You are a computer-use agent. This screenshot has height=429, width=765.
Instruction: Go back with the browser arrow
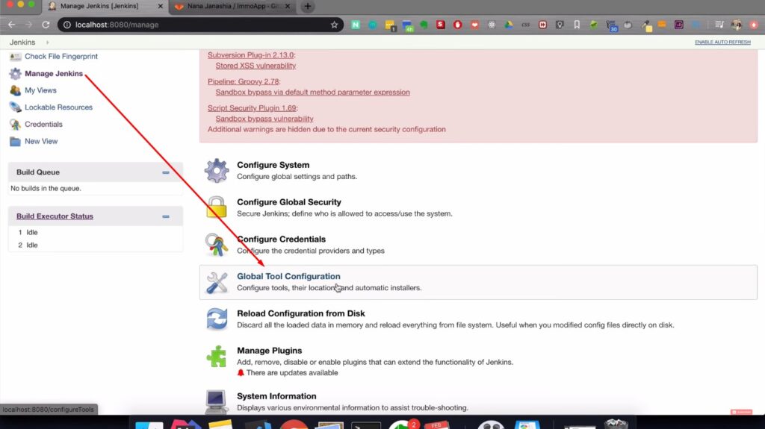click(12, 25)
